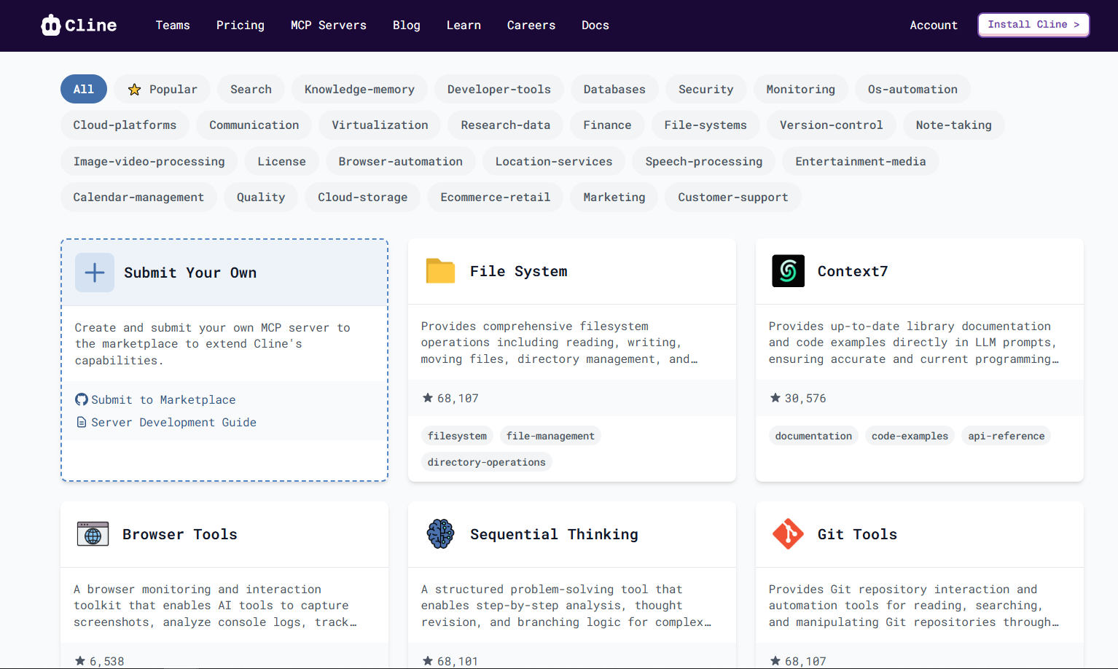This screenshot has width=1118, height=669.
Task: Select the Browser-automation filter
Action: pos(400,161)
